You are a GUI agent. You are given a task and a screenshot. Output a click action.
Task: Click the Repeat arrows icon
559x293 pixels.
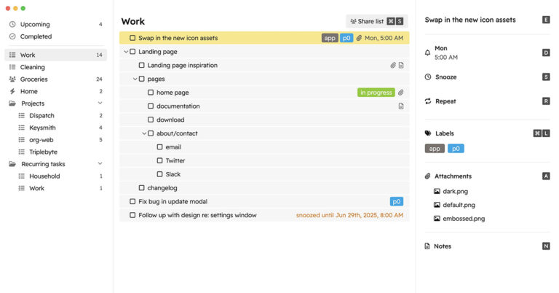428,101
